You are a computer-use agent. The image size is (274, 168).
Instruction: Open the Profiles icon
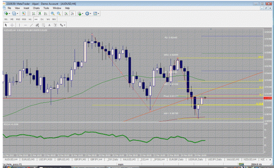[x=14, y=14]
